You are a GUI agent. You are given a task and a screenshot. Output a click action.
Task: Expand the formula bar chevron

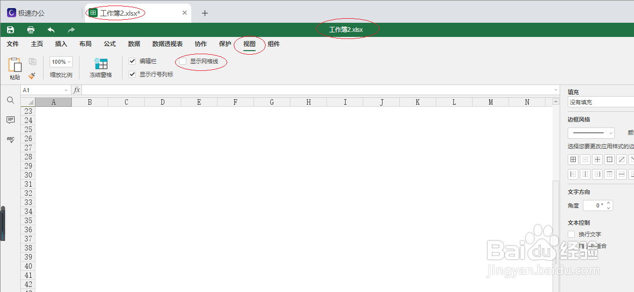tap(556, 90)
